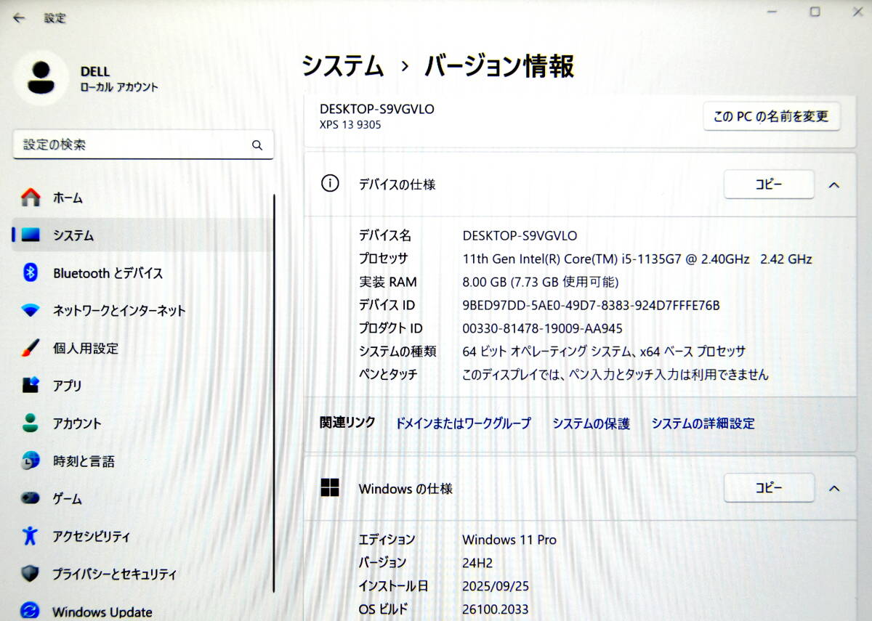This screenshot has width=872, height=621.
Task: Maximize the Settings window
Action: point(815,12)
